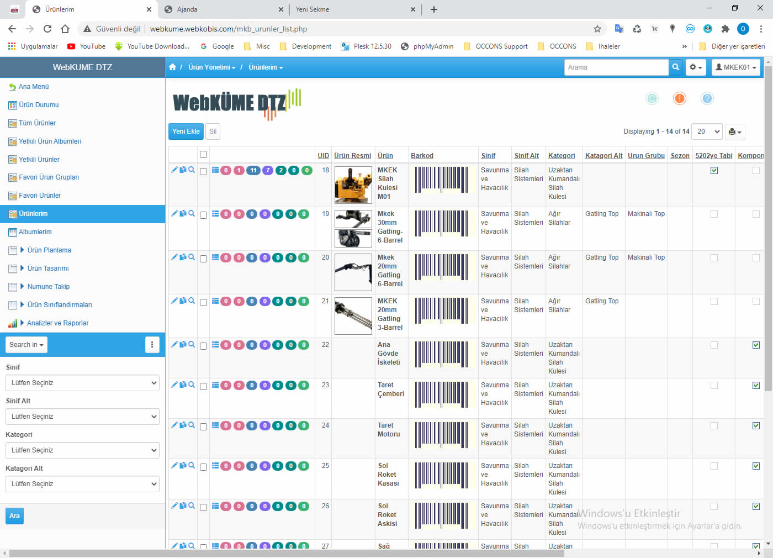Switch to the Ajanda browser tab

(224, 9)
